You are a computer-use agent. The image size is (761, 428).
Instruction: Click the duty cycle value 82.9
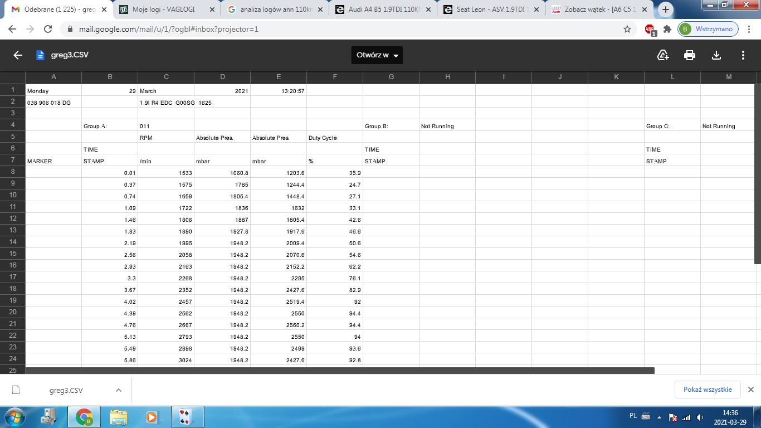(x=335, y=290)
